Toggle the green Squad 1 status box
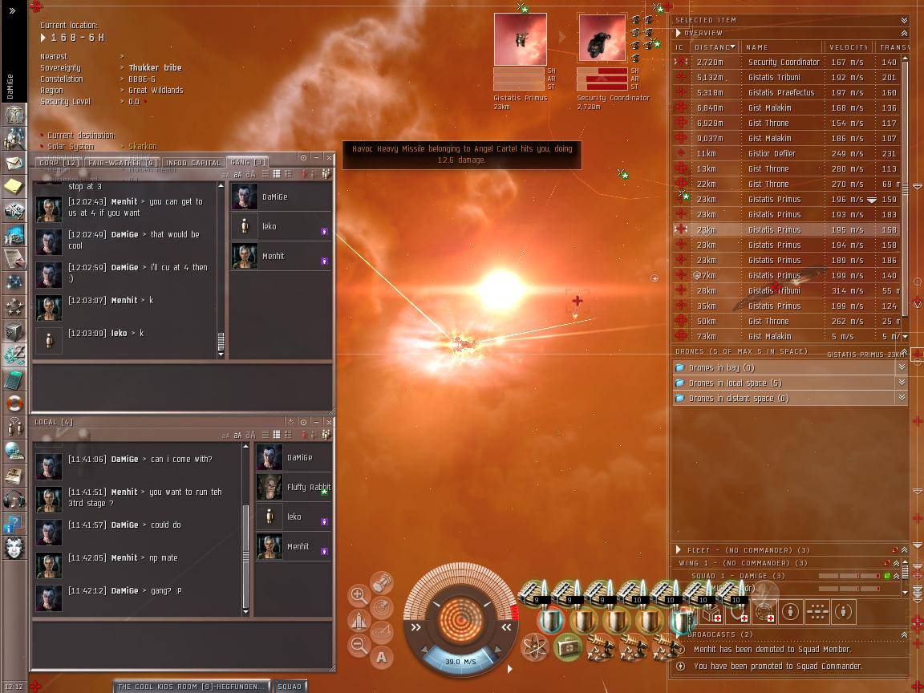This screenshot has height=693, width=924. point(887,576)
